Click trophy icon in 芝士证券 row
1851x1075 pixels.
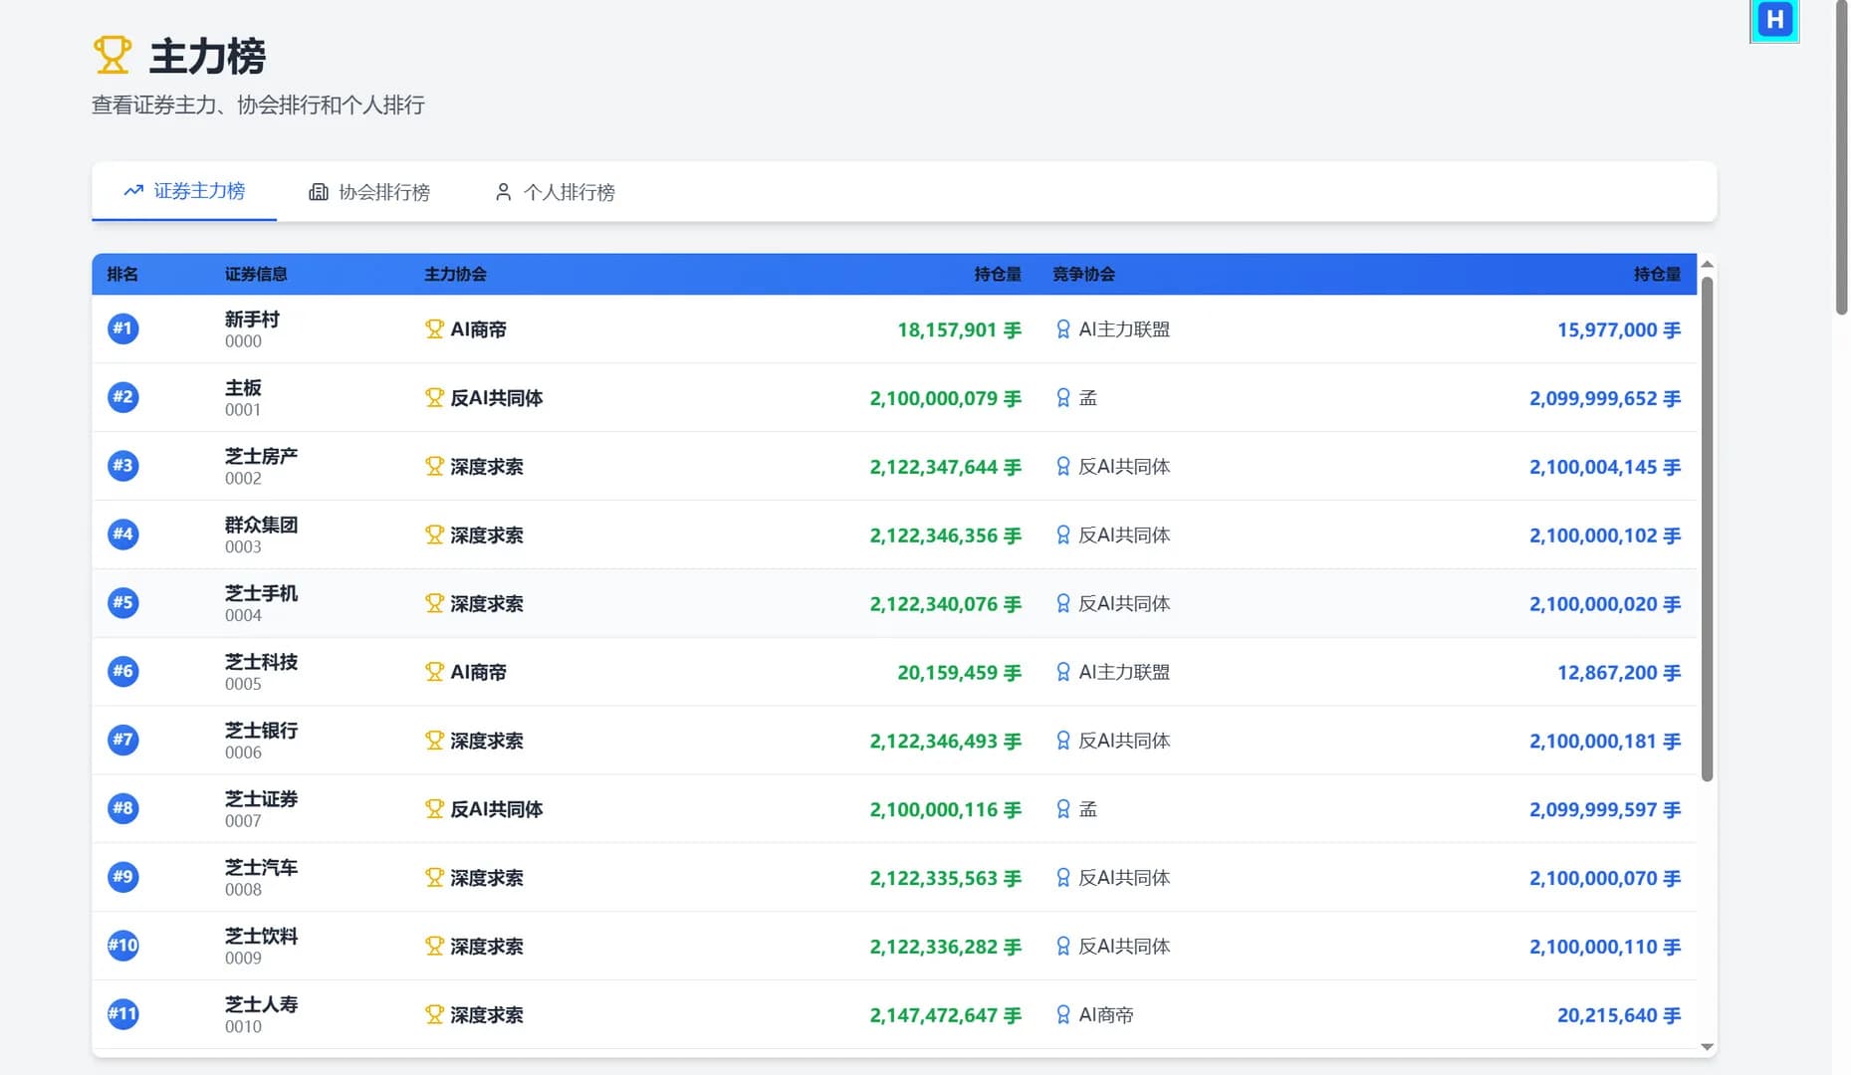(434, 809)
